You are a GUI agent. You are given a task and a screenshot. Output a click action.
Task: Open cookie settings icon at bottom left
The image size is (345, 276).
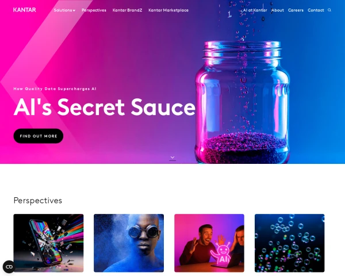9,267
